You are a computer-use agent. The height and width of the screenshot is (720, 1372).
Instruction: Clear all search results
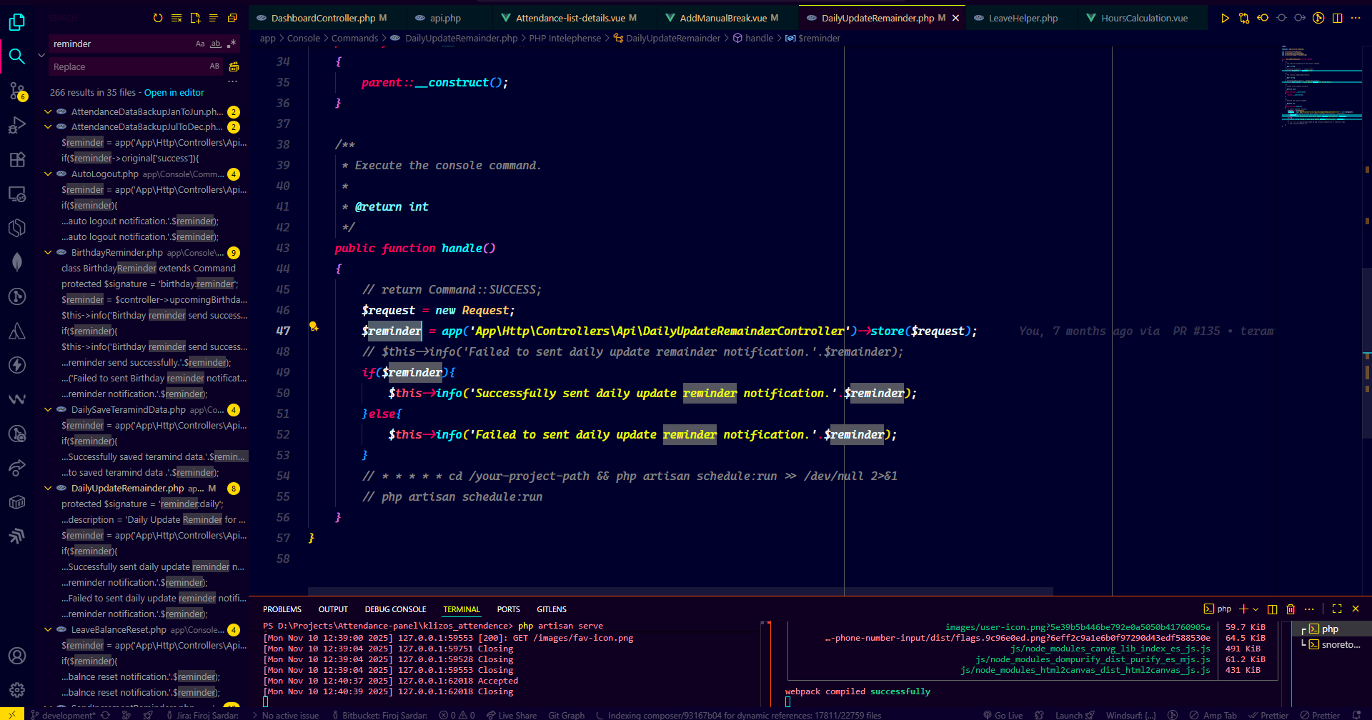[177, 18]
